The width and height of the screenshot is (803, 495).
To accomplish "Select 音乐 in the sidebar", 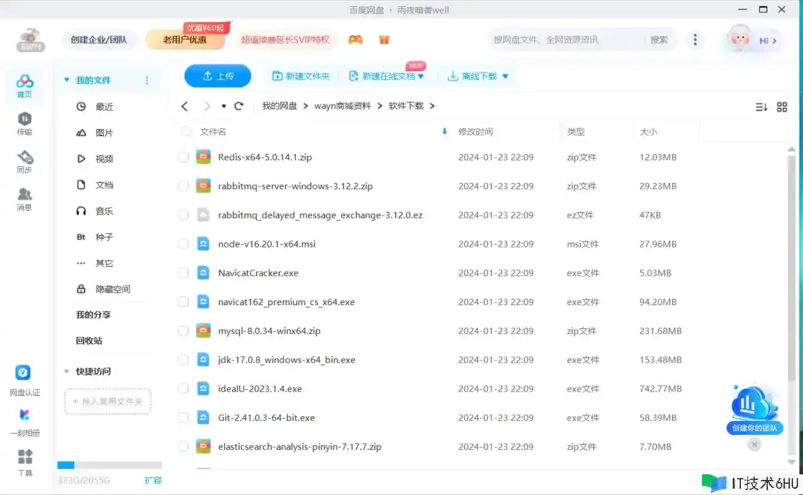I will [x=104, y=211].
